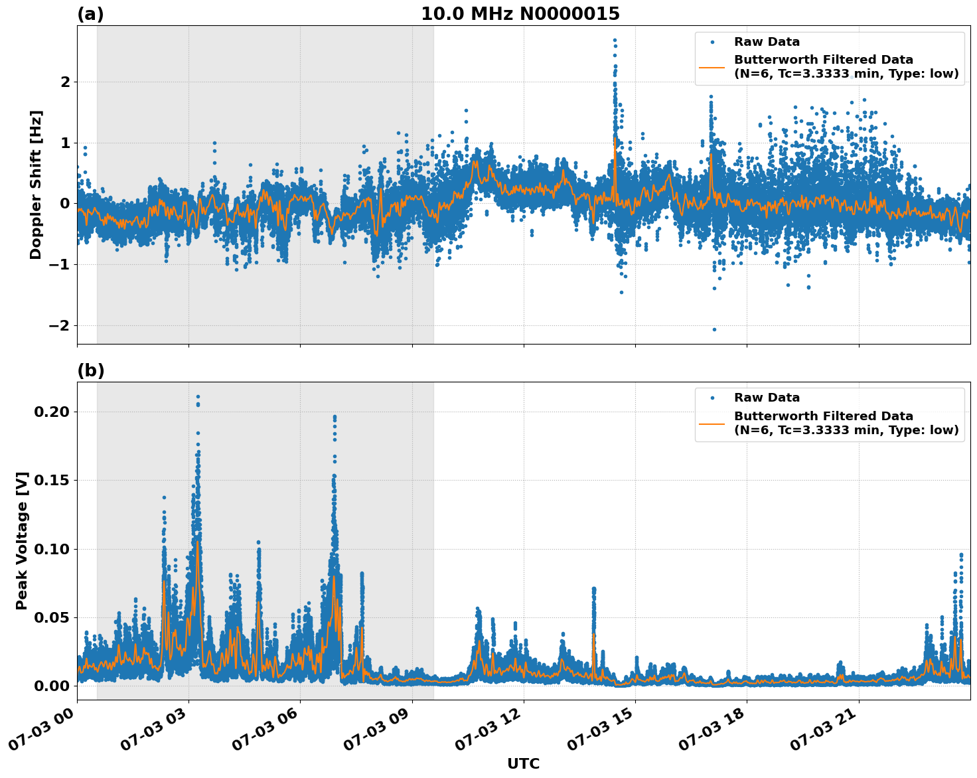Select the panel label (b)

point(91,370)
